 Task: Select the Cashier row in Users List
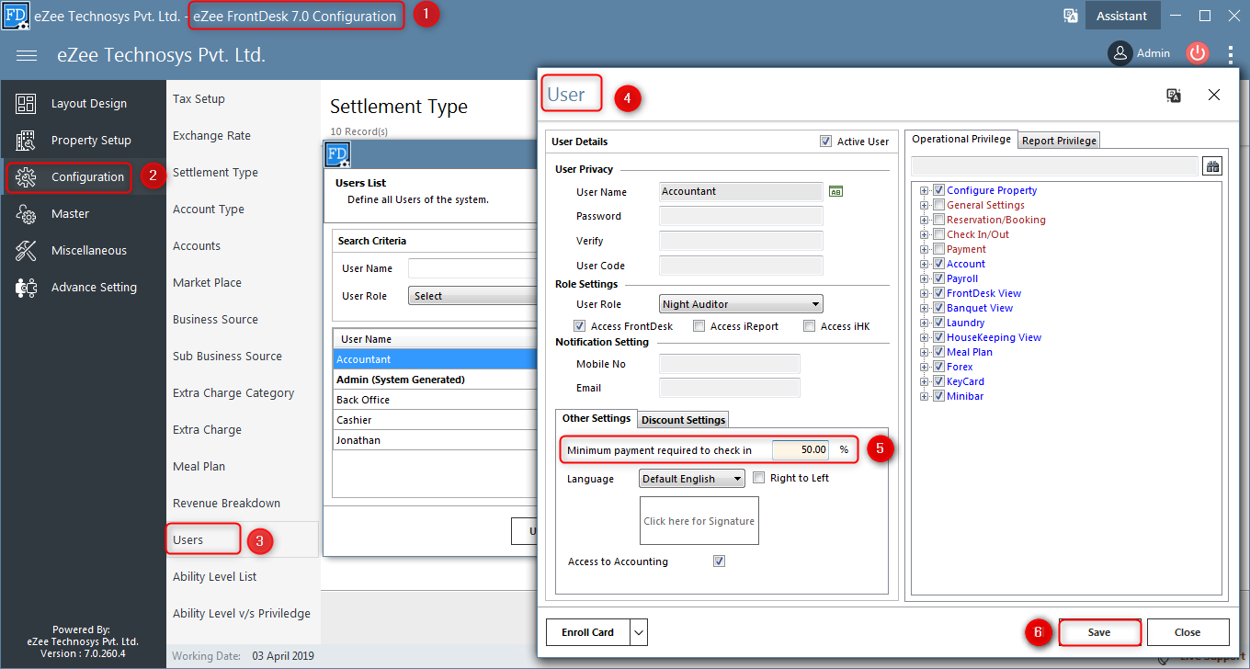point(435,420)
